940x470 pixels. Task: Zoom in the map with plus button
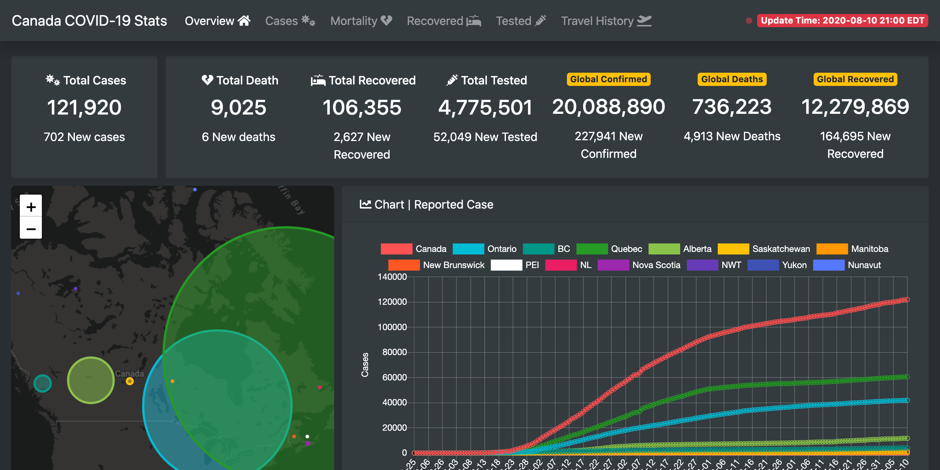31,207
